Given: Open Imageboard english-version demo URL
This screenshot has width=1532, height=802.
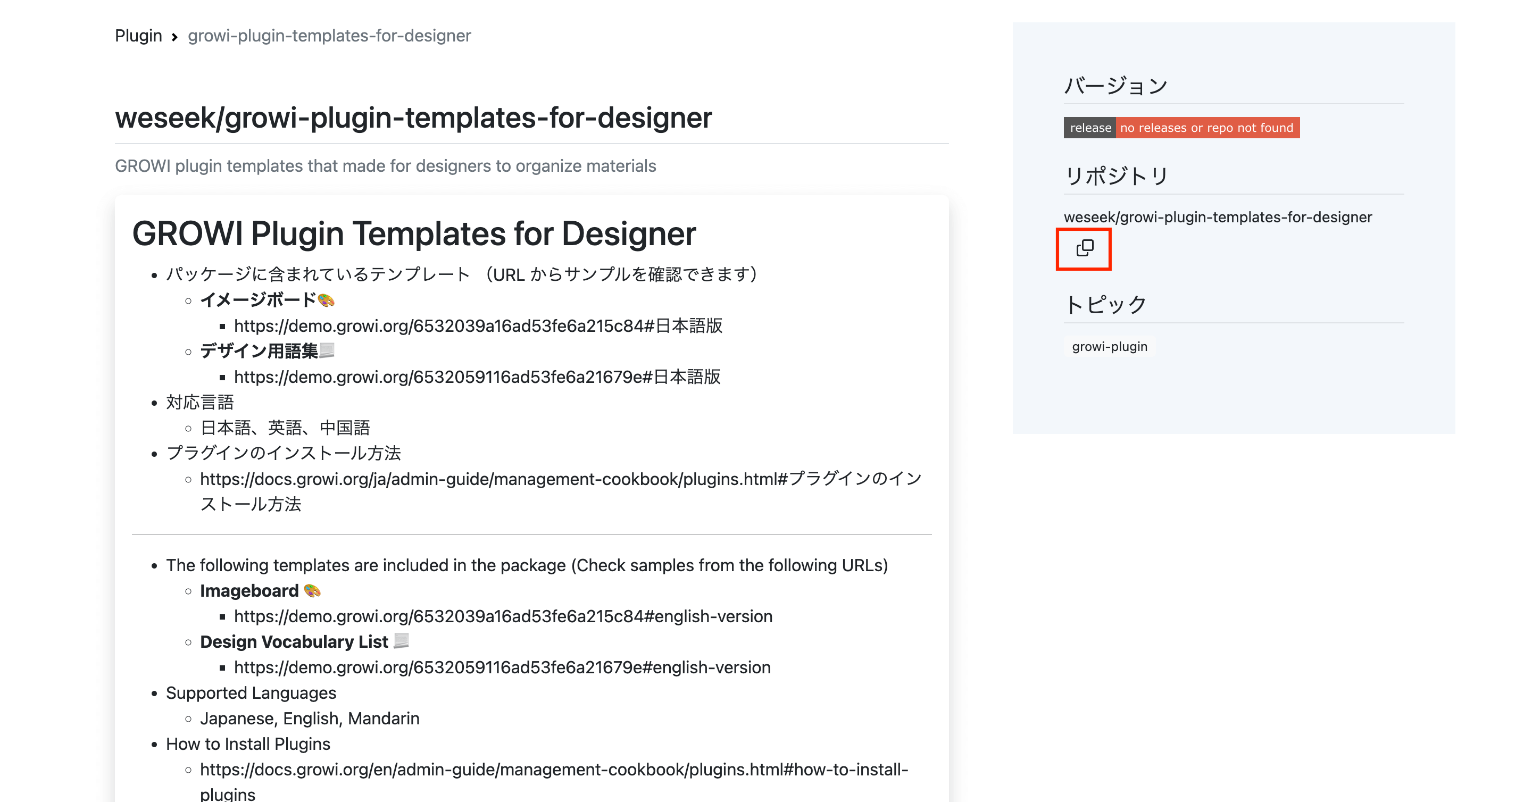Looking at the screenshot, I should [x=503, y=616].
